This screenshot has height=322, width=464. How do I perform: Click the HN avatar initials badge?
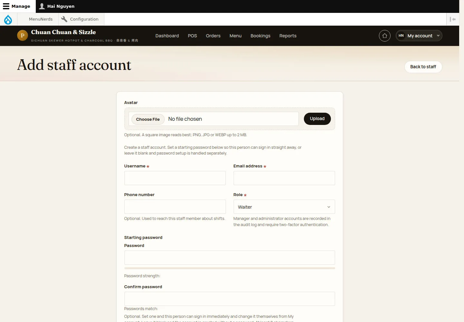click(x=401, y=36)
